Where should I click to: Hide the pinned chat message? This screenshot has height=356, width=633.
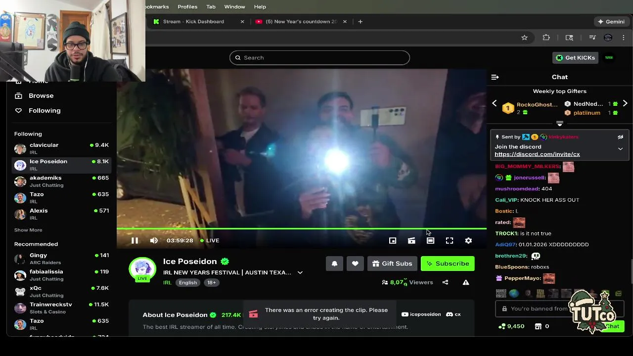620,137
